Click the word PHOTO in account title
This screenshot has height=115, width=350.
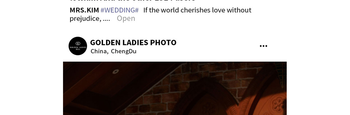pyautogui.click(x=163, y=43)
